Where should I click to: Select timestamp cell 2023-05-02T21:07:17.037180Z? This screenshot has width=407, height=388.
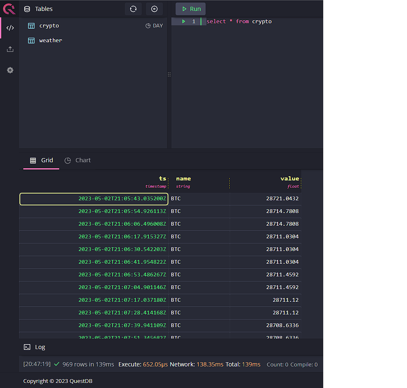[94, 300]
